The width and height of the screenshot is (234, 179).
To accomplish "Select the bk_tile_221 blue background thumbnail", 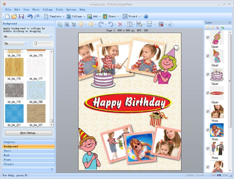I will pos(14,114).
